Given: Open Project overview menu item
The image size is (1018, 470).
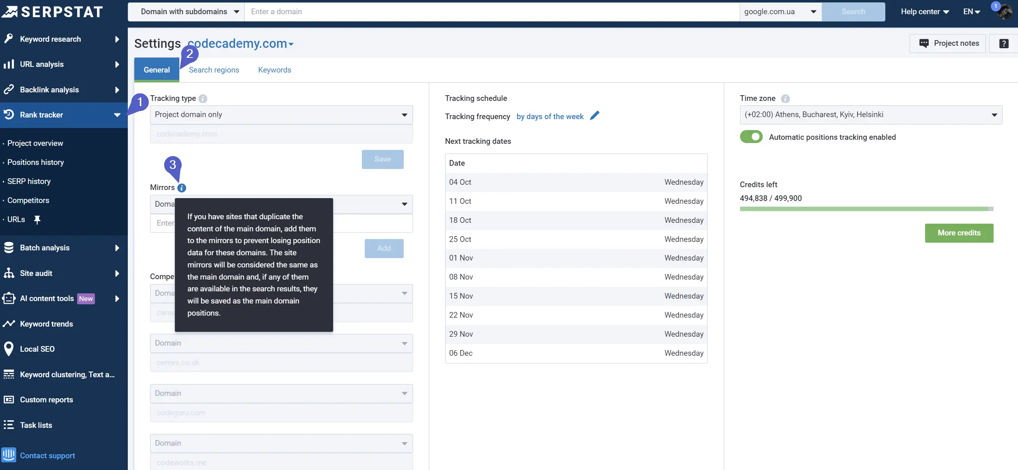Looking at the screenshot, I should (x=35, y=143).
